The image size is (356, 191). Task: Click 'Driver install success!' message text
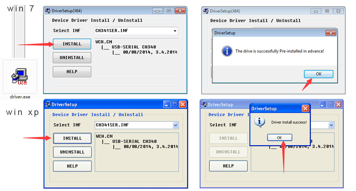(x=289, y=122)
